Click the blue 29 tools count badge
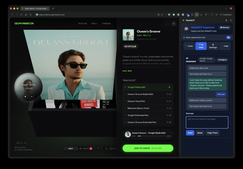The height and width of the screenshot is (169, 243). [228, 37]
